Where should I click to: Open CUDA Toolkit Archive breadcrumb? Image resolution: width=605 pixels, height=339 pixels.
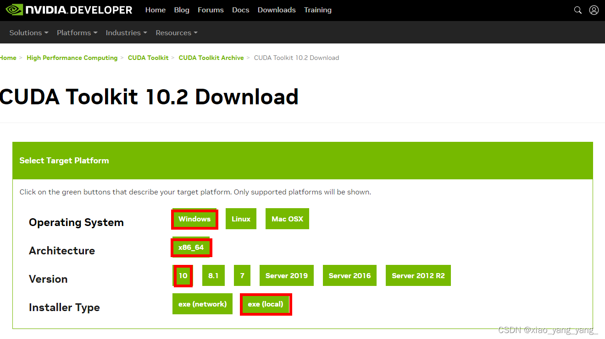click(211, 58)
